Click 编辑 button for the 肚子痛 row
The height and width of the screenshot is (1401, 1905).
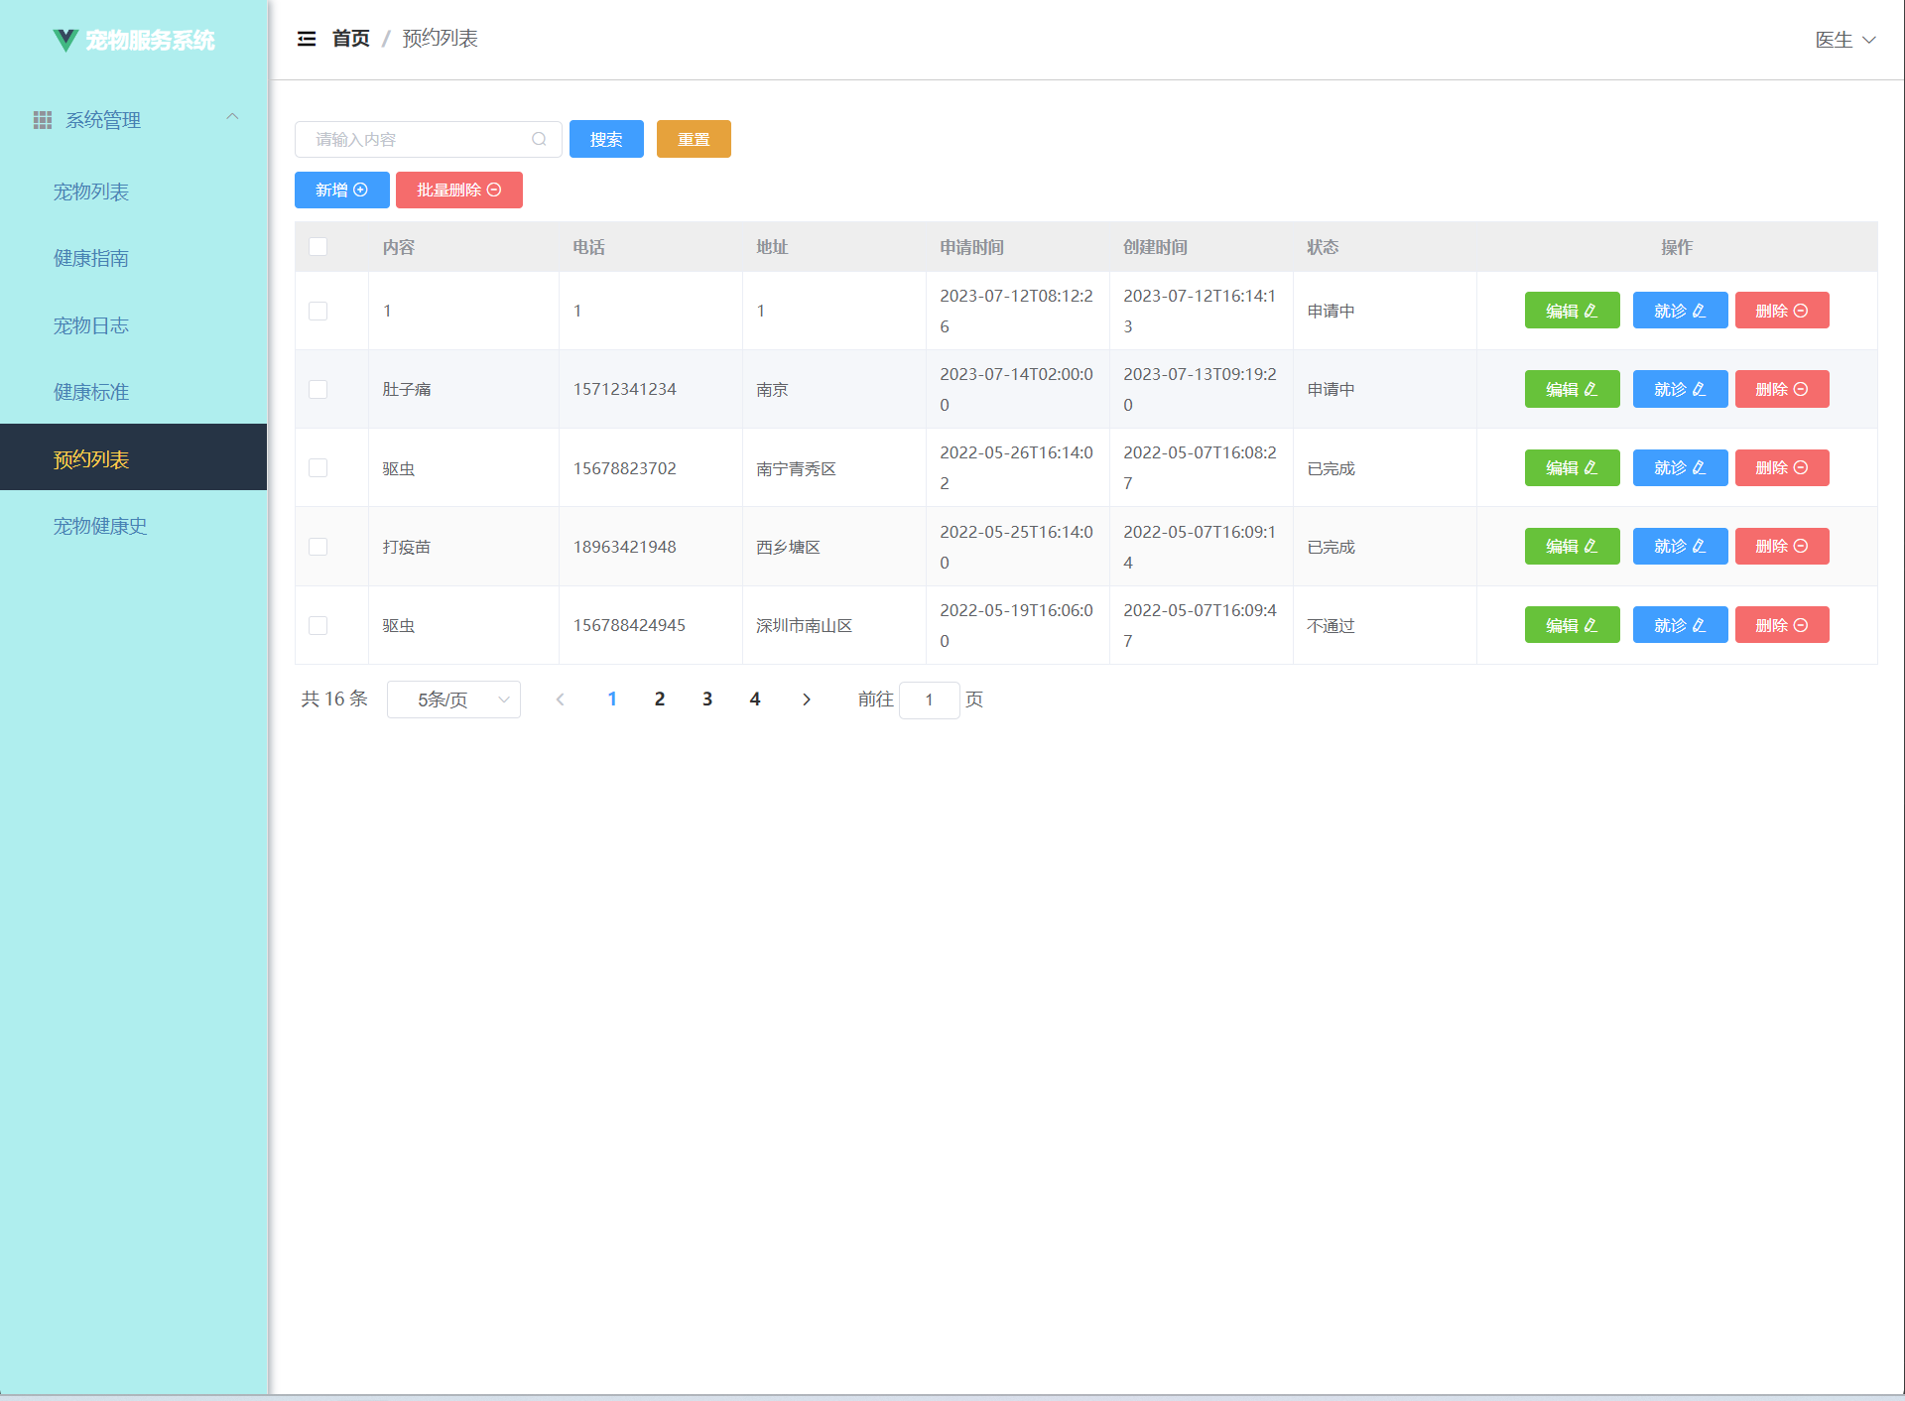1571,389
